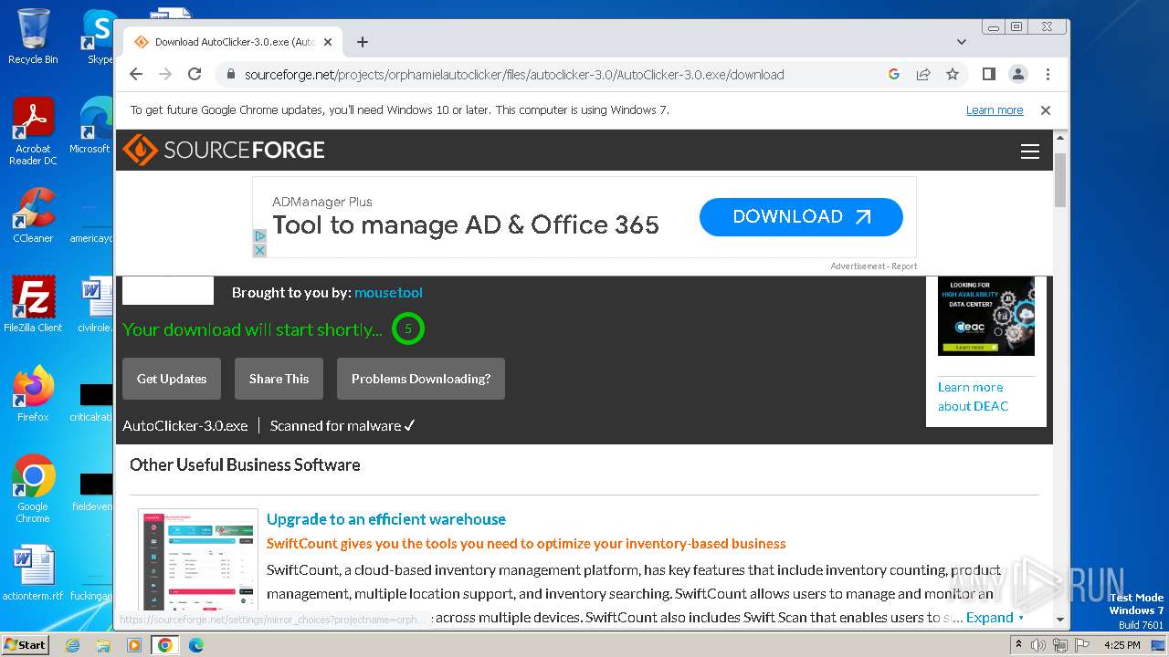Bookmark this page with the star icon
The image size is (1169, 657).
953,75
